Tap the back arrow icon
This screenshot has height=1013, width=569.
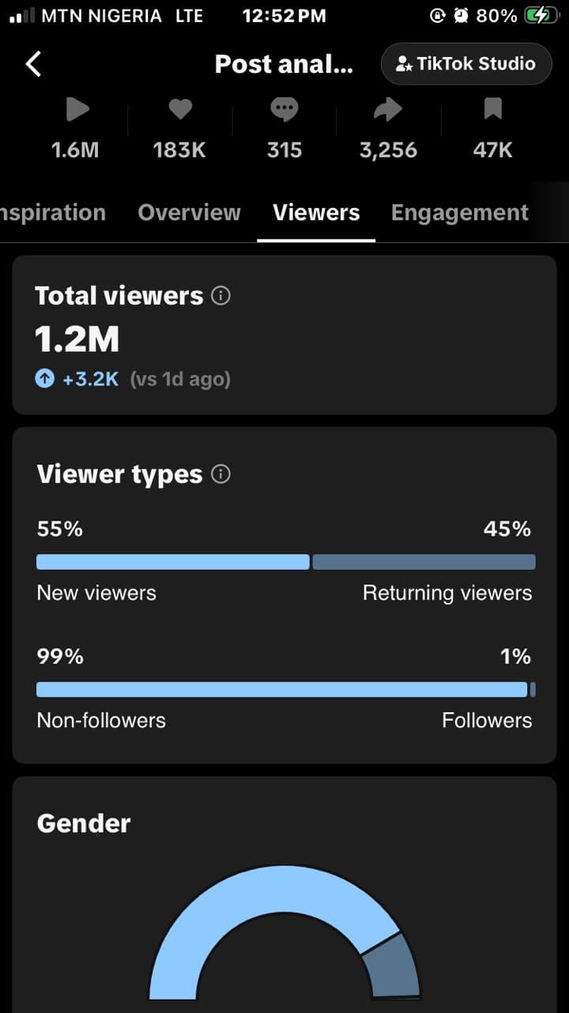click(x=33, y=64)
